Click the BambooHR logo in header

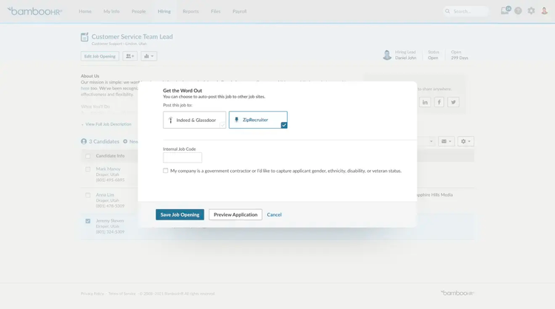[x=35, y=11]
